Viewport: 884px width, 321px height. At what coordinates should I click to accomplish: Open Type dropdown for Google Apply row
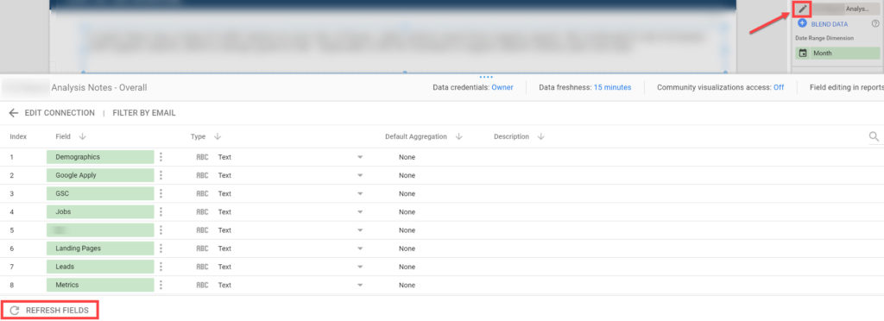(360, 175)
